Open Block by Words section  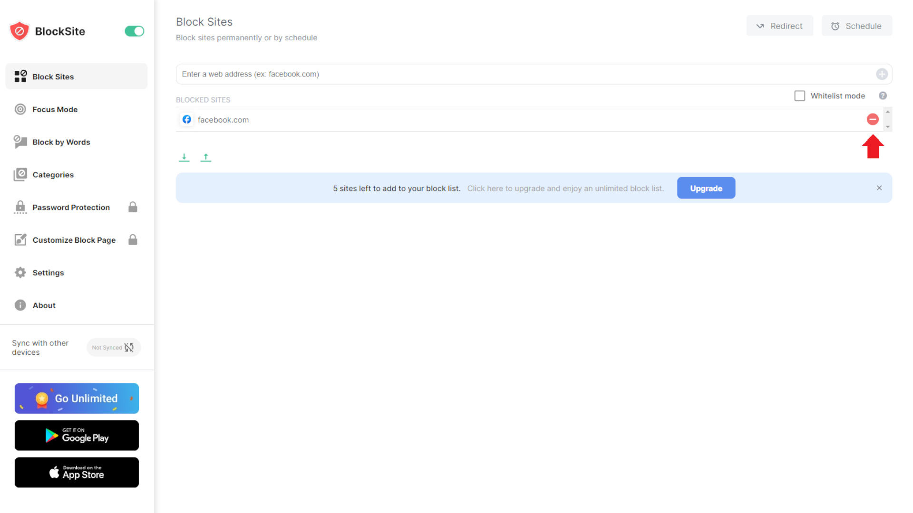(x=61, y=142)
